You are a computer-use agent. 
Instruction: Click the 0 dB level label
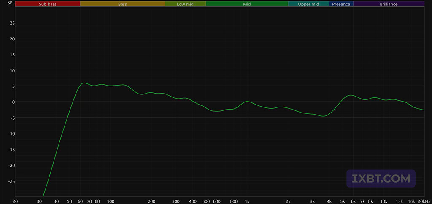point(13,102)
